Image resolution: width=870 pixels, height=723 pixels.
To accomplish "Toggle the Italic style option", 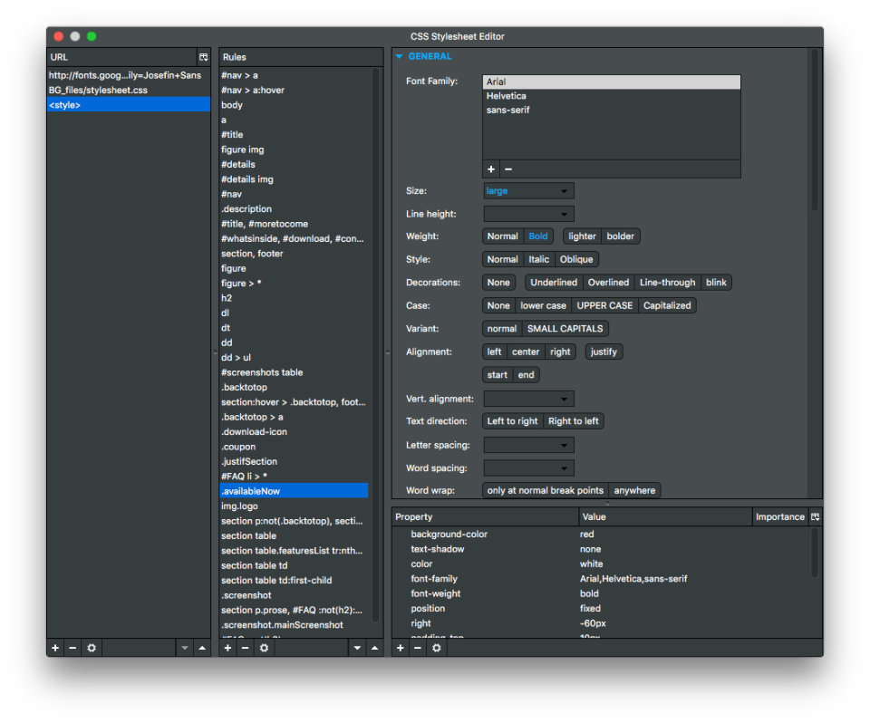I will pyautogui.click(x=538, y=259).
